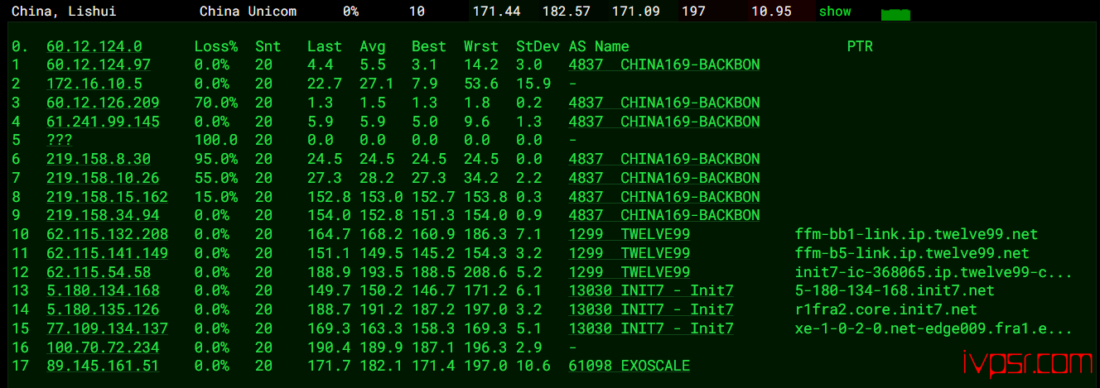
Task: Click IP address 5.180.135.126
Action: 103,309
